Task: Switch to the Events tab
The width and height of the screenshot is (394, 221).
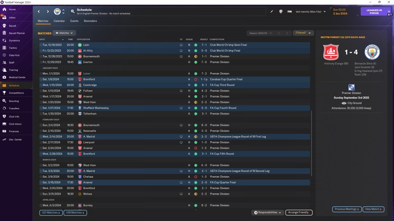Action: click(74, 21)
